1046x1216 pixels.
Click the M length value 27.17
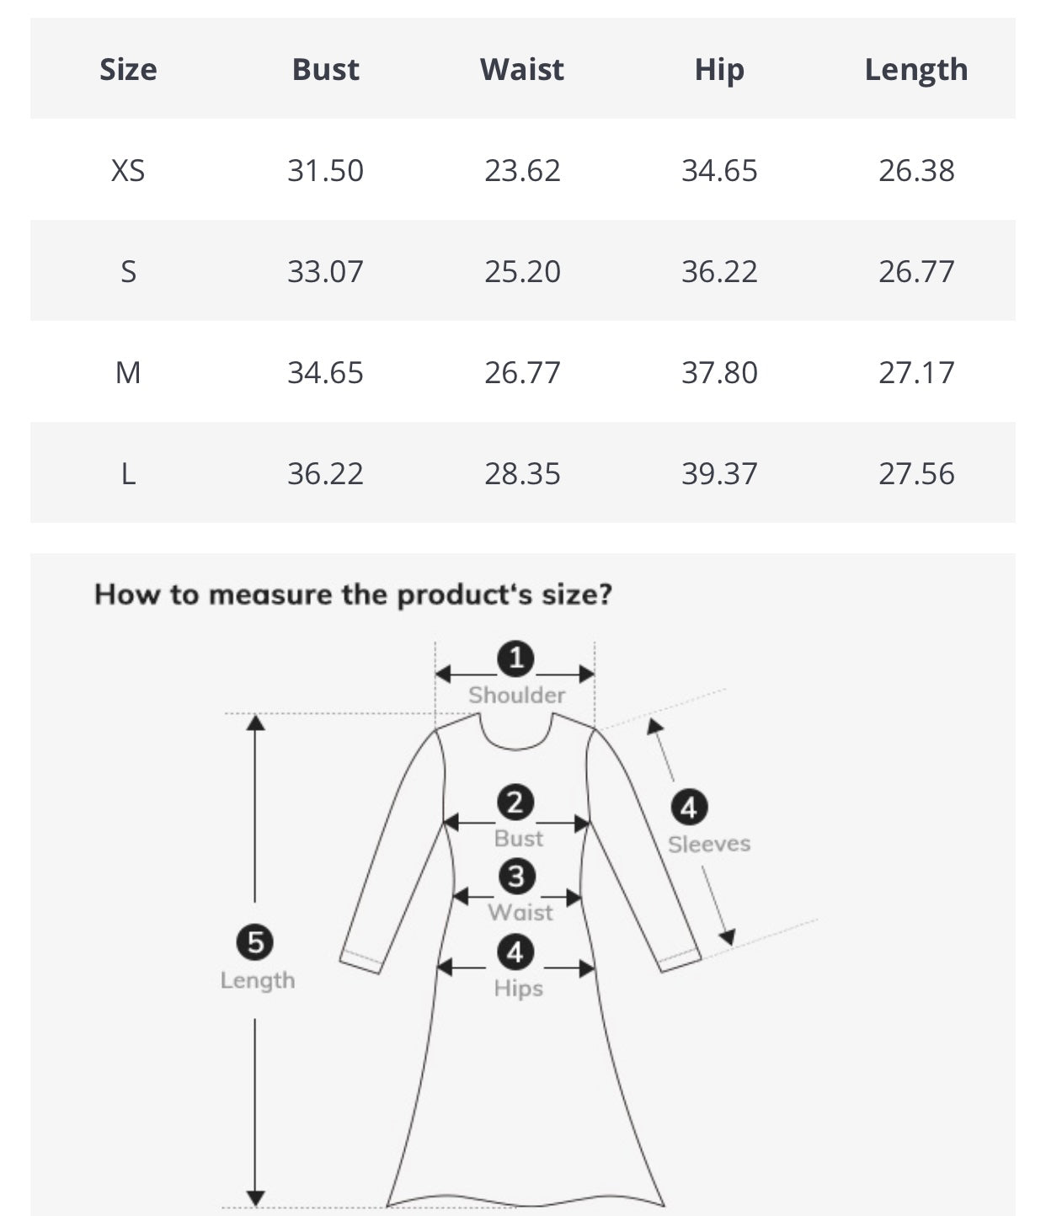[916, 372]
